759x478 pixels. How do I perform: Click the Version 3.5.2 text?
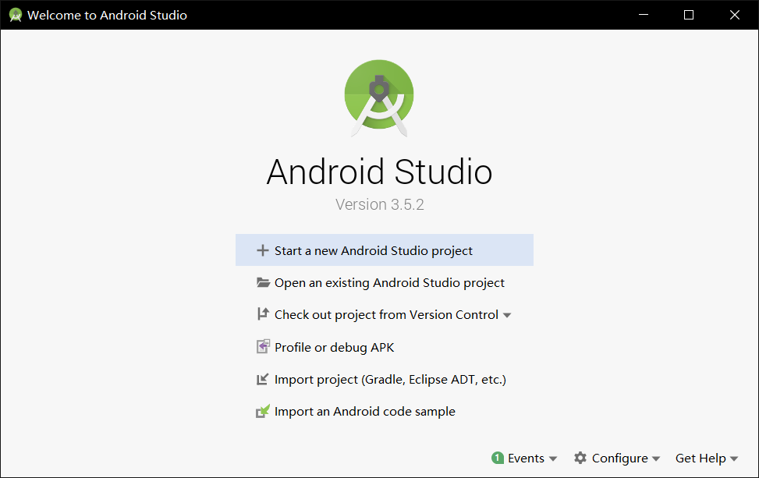(x=379, y=204)
